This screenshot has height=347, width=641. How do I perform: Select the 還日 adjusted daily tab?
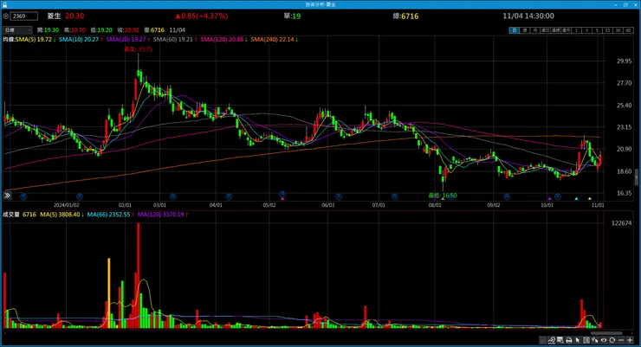(545, 30)
